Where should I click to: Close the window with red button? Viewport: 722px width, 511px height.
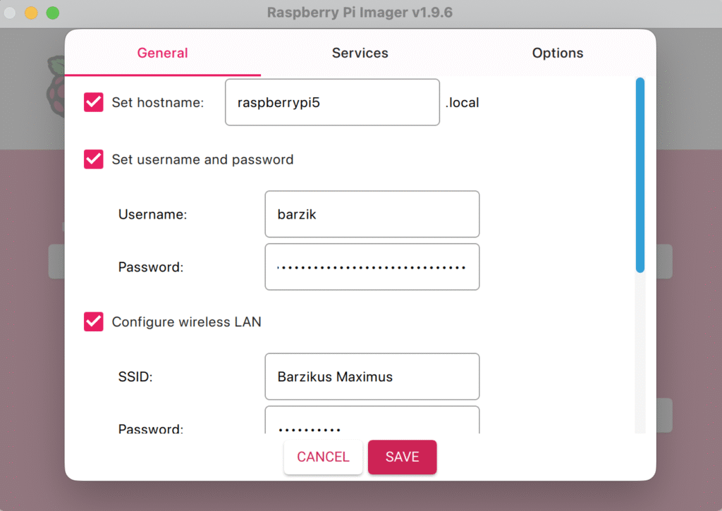pos(11,13)
